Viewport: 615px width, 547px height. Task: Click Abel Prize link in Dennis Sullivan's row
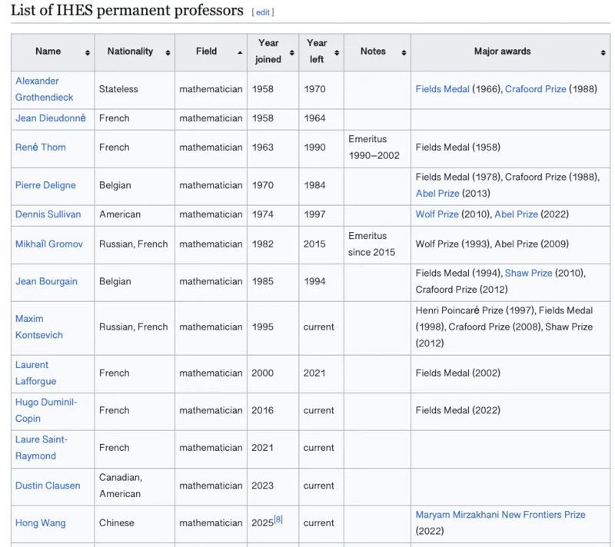[x=516, y=214]
